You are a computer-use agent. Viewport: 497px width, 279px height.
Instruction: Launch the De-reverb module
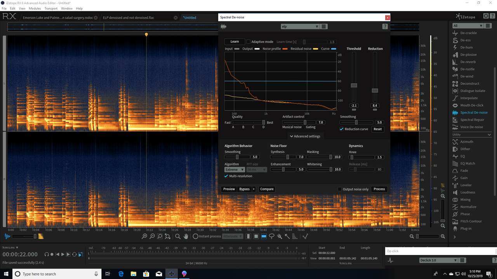[x=468, y=62]
